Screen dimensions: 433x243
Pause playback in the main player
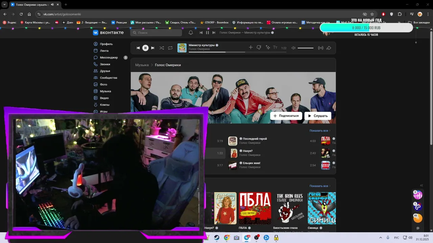pos(145,48)
